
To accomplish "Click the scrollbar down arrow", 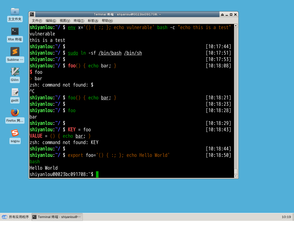I will pos(236,176).
